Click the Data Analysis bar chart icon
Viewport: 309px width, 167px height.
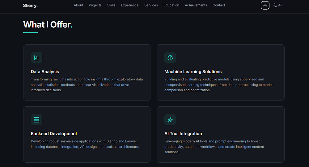pyautogui.click(x=36, y=58)
